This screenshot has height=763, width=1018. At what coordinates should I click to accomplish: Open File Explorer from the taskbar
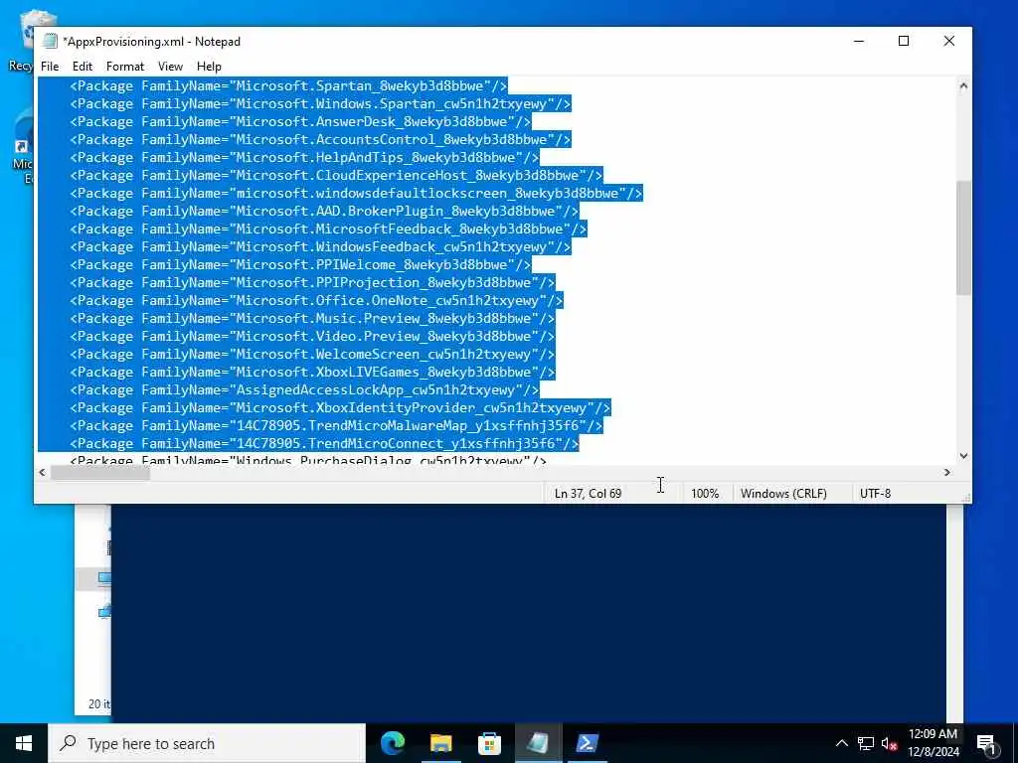pos(440,743)
